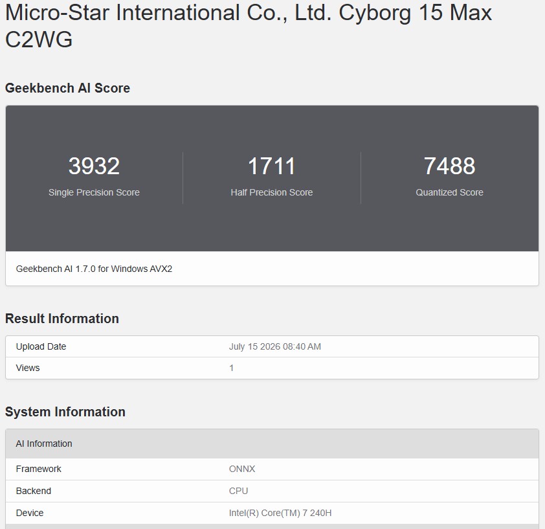Click the Micro-Star International Cyborg 15 Max title
This screenshot has height=529, width=545.
click(x=249, y=26)
